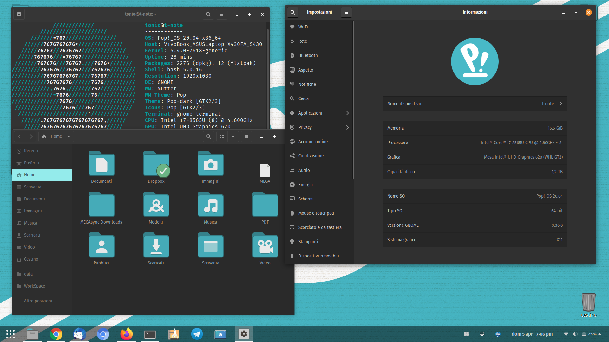
Task: Toggle the hamburger menu in Impostazioni
Action: click(346, 12)
